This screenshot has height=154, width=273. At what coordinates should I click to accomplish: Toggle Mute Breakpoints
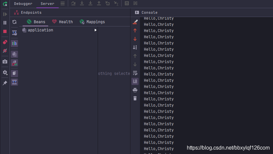[x=5, y=51]
